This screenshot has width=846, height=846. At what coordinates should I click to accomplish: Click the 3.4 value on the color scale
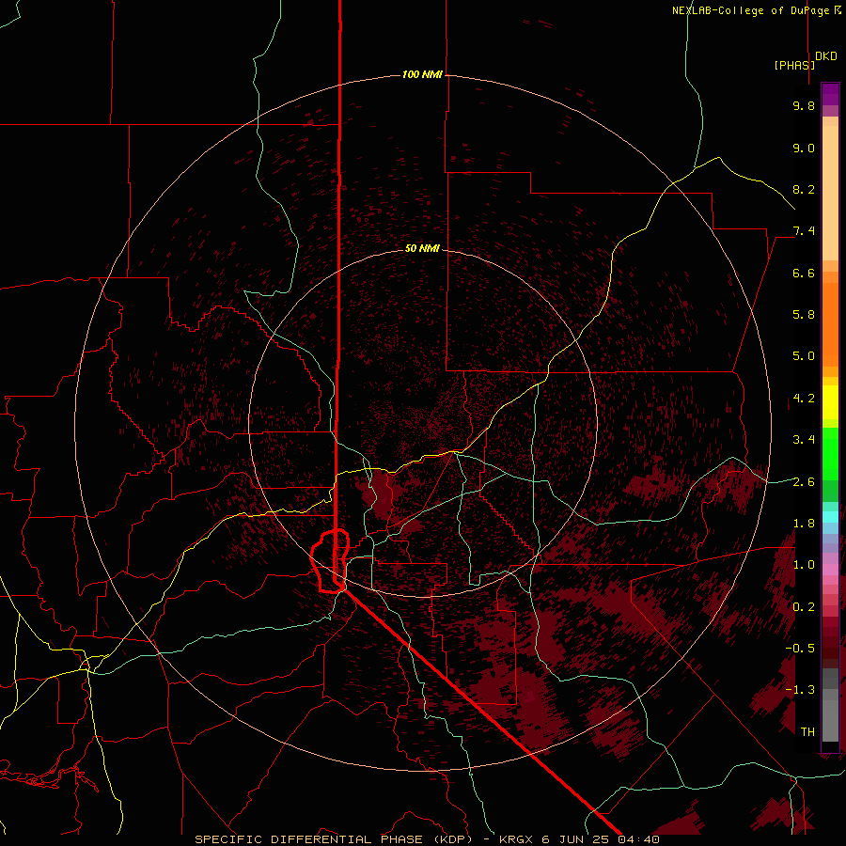804,440
